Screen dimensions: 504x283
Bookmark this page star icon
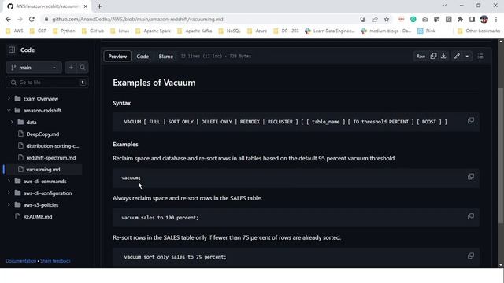point(387,19)
